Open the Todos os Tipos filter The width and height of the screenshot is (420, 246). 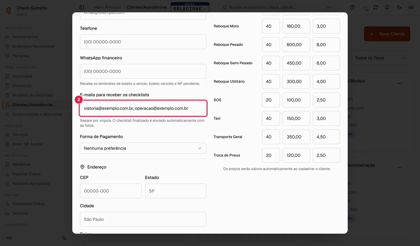pos(380,58)
